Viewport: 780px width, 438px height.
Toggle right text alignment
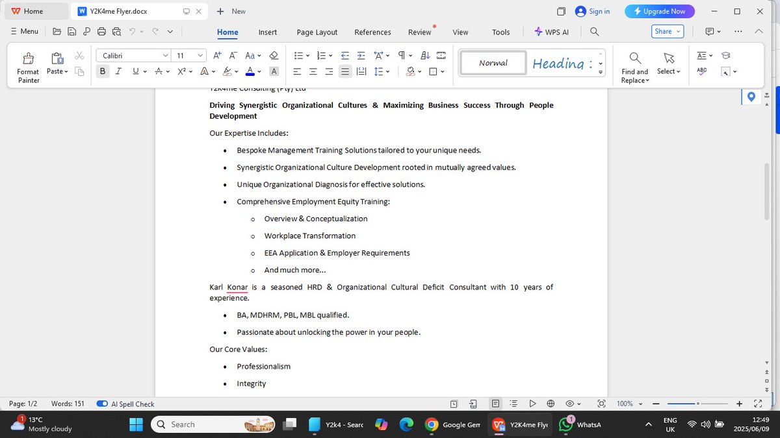330,71
